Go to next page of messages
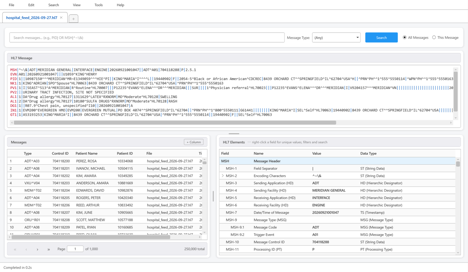Image resolution: width=468 pixels, height=272 pixels. [37, 249]
